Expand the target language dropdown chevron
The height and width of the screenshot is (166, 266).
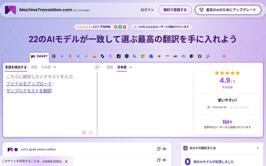tap(130, 67)
